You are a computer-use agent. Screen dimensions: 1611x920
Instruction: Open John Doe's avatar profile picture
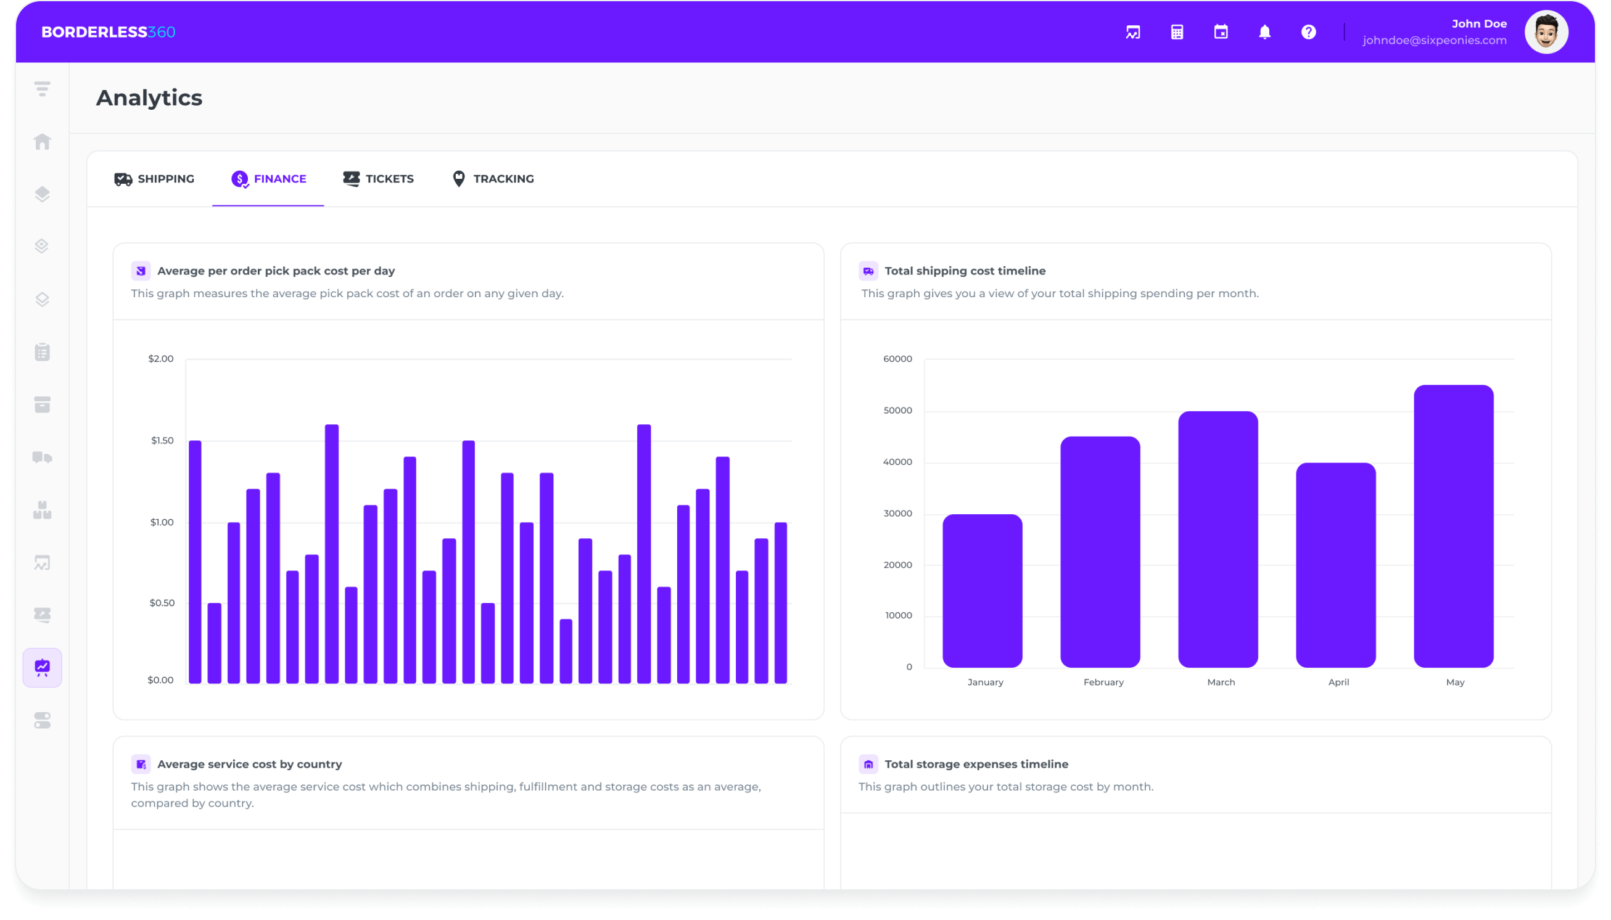pos(1546,32)
